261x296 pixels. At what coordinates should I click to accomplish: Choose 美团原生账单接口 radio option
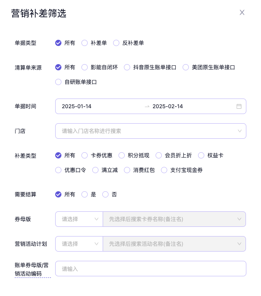[x=186, y=67]
